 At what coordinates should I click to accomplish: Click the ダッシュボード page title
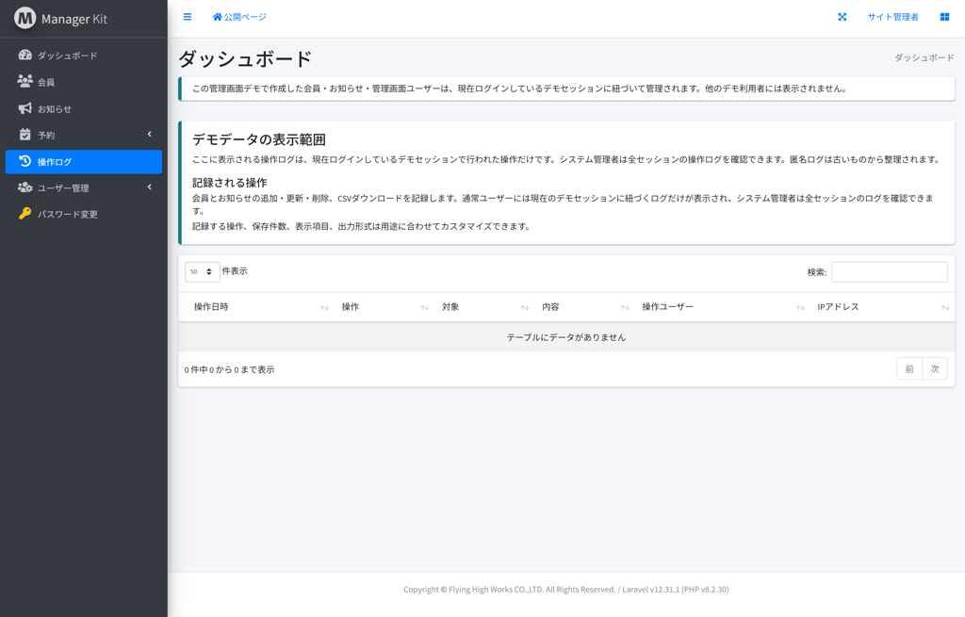coord(246,59)
